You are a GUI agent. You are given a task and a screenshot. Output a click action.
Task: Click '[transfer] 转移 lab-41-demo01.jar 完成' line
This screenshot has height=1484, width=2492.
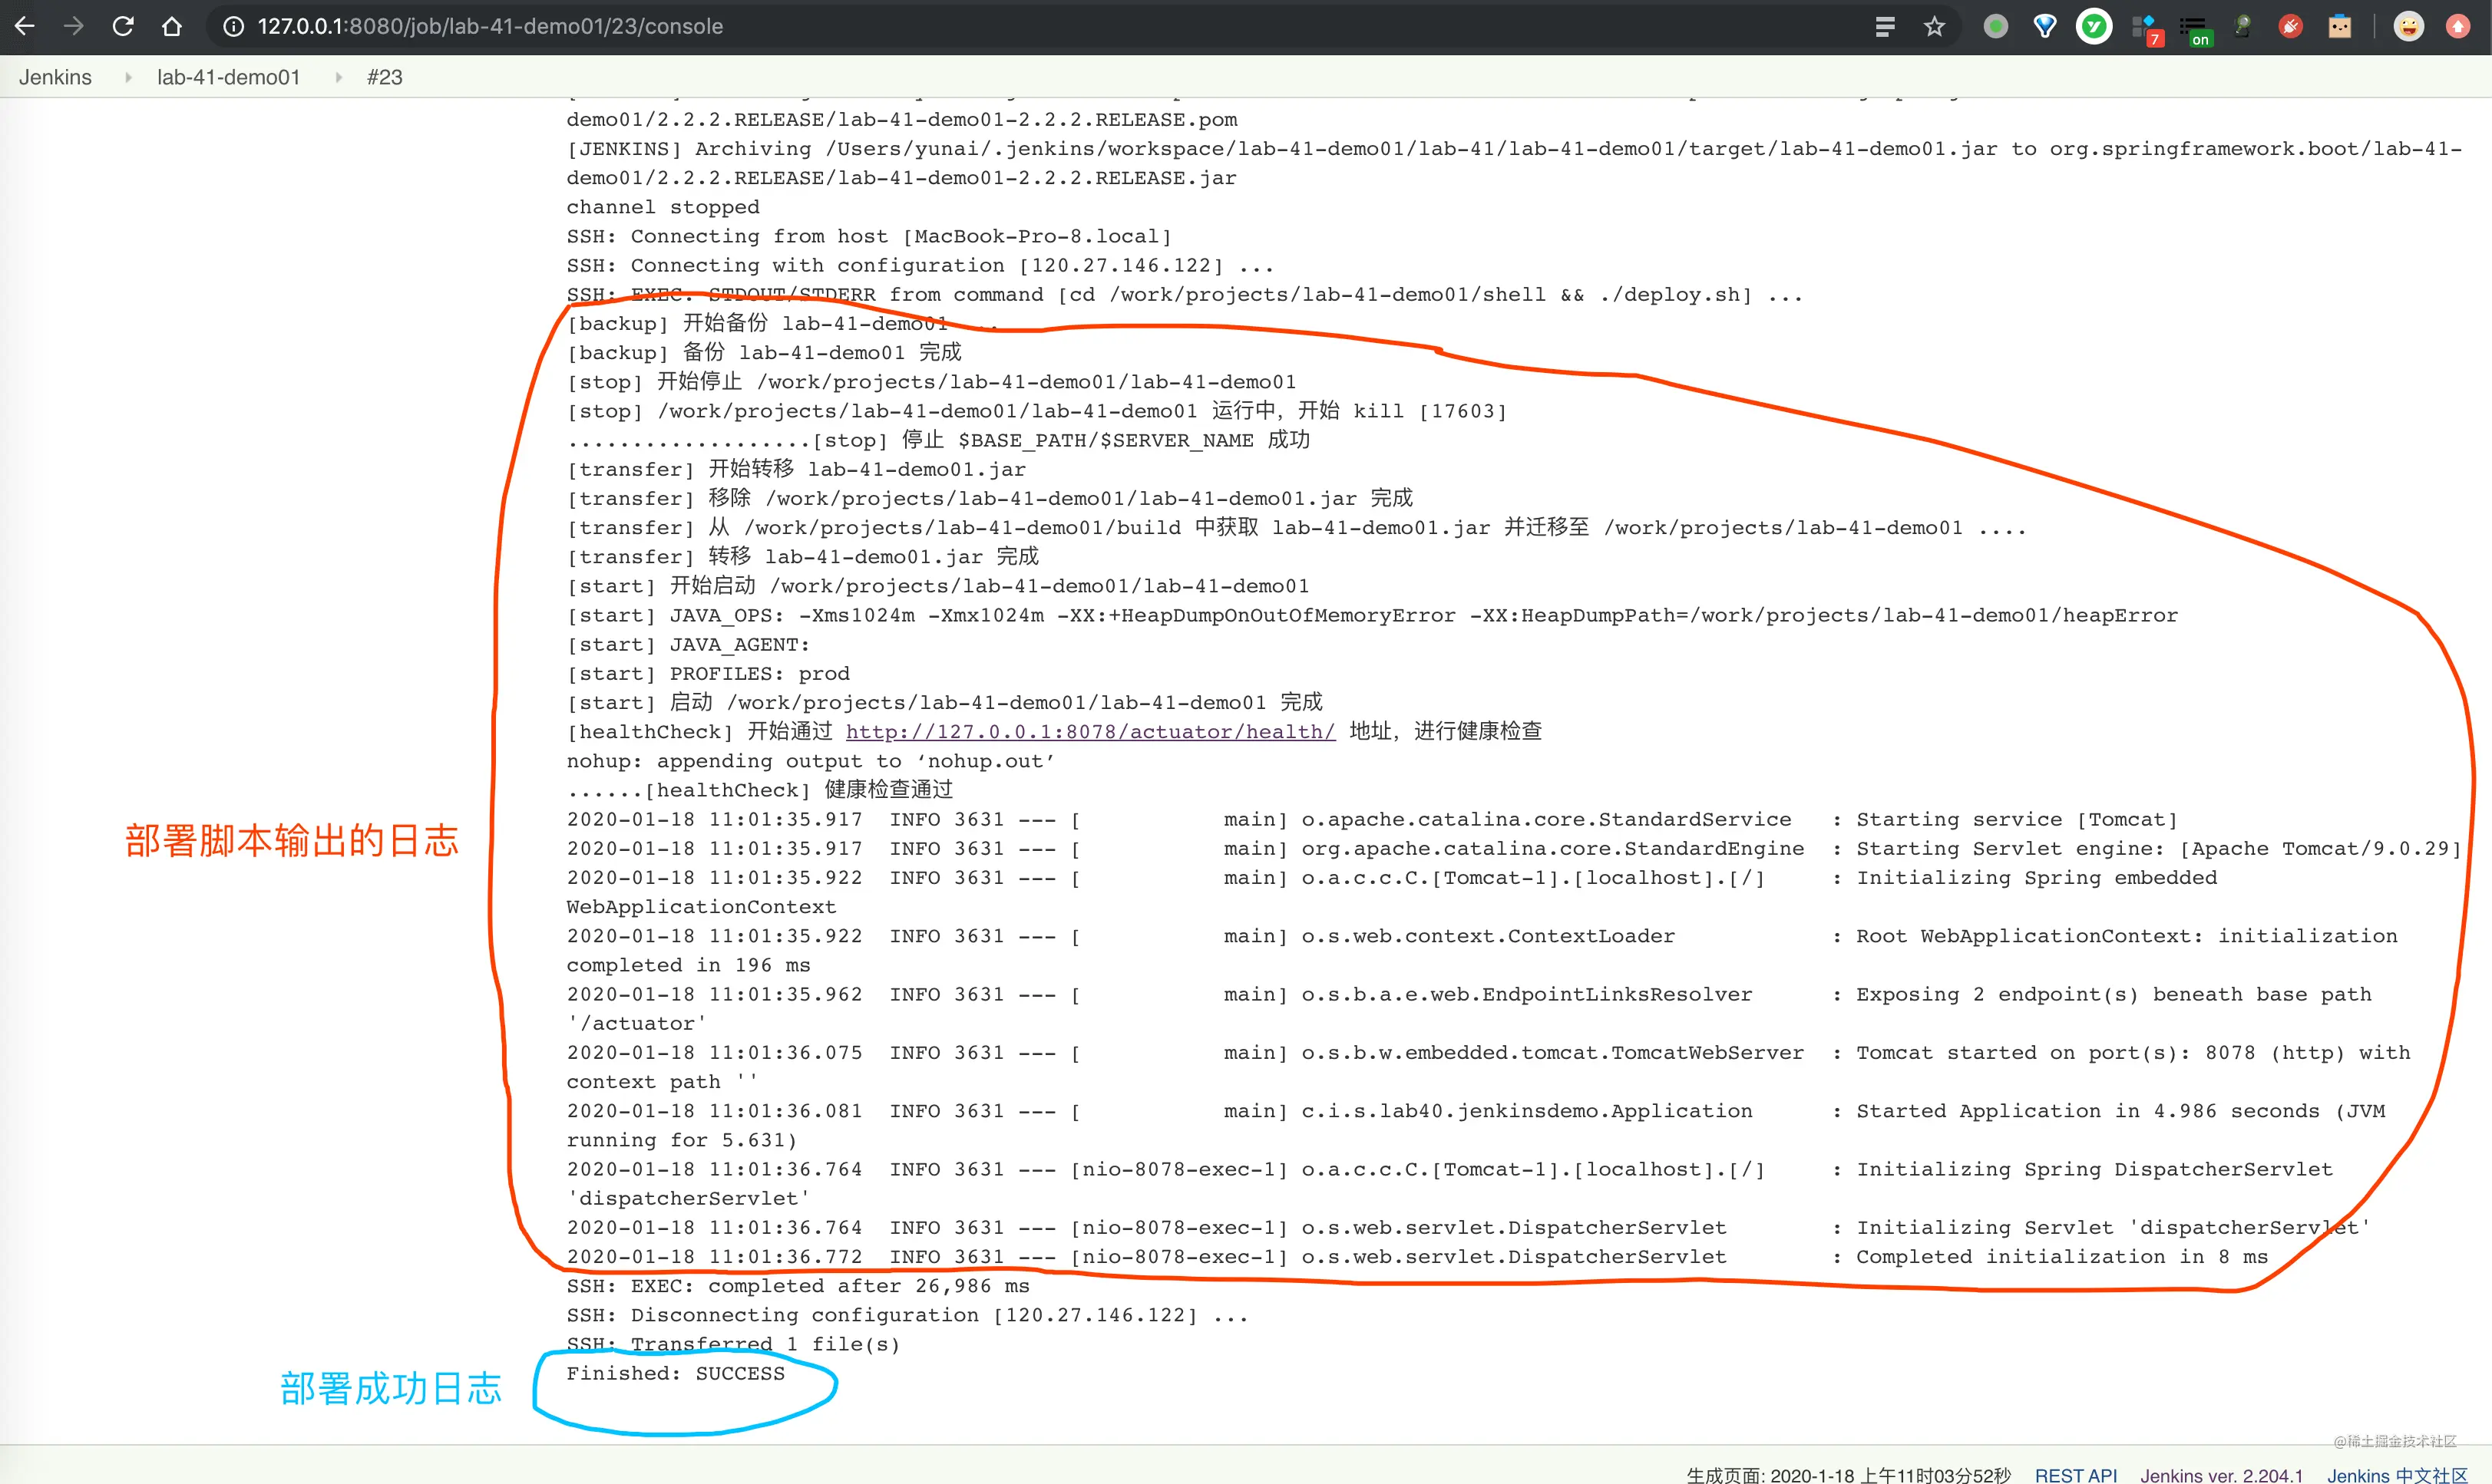[802, 556]
